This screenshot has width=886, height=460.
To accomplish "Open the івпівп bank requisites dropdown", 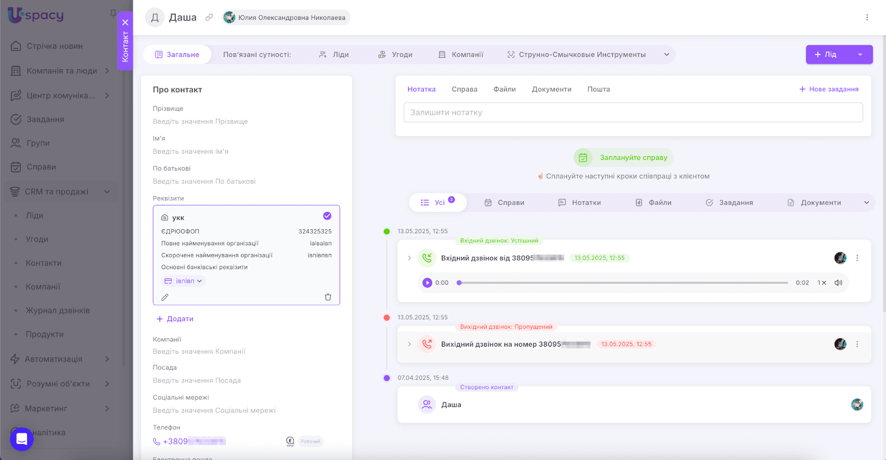I will (184, 281).
